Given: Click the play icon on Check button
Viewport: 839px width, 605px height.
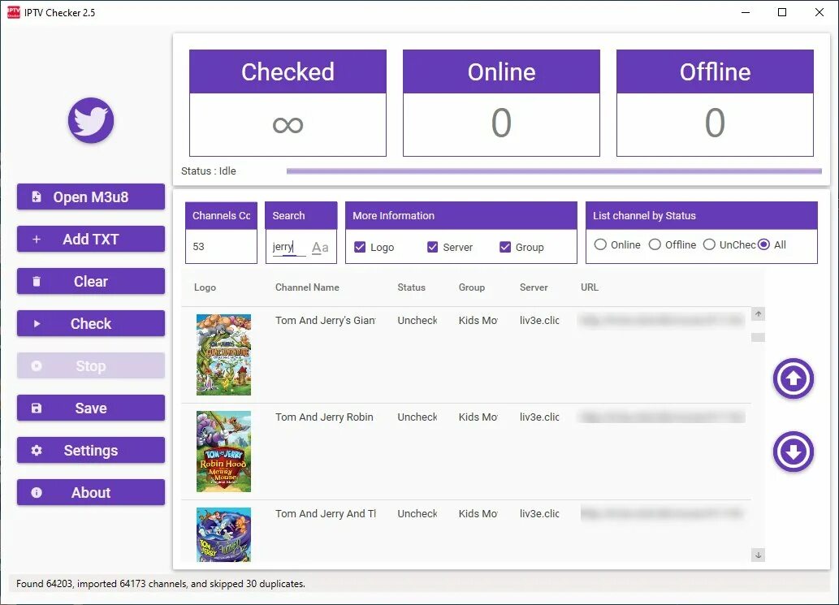Looking at the screenshot, I should coord(37,323).
